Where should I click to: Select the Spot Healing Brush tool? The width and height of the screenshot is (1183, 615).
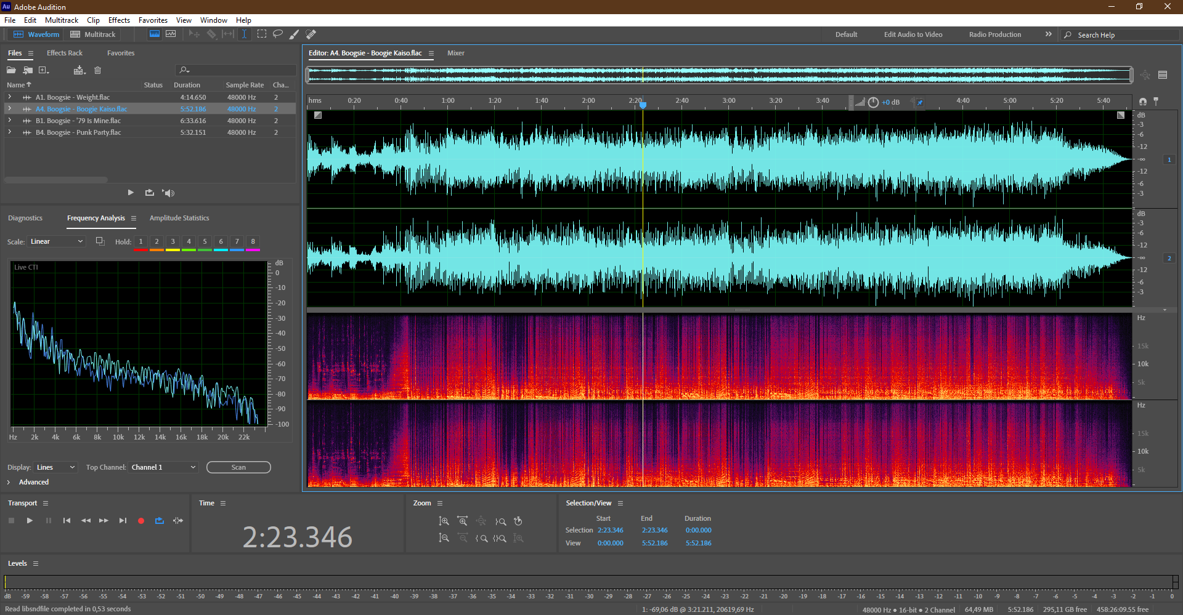[311, 34]
